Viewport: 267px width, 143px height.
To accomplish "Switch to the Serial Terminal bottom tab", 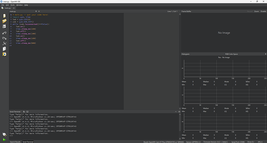I will 28,142.
